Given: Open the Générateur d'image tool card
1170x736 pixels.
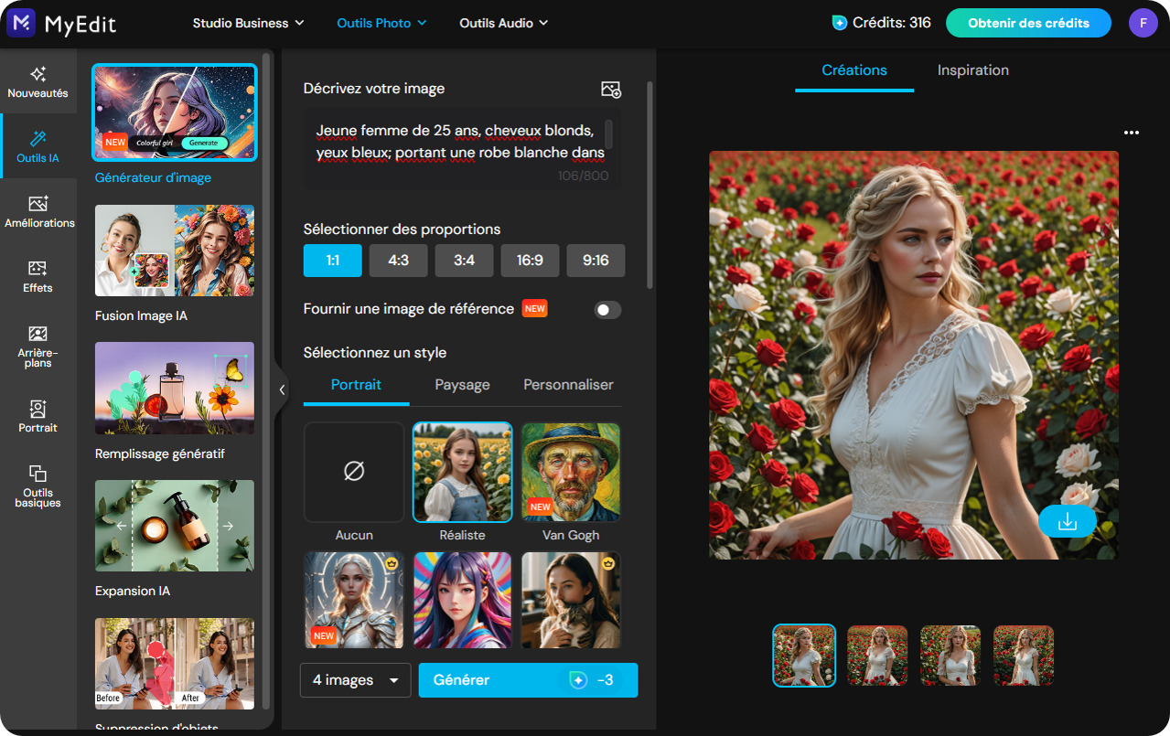Looking at the screenshot, I should tap(175, 113).
